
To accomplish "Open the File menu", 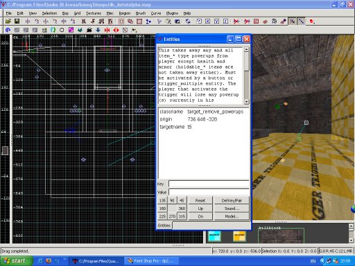I will pyautogui.click(x=9, y=13).
